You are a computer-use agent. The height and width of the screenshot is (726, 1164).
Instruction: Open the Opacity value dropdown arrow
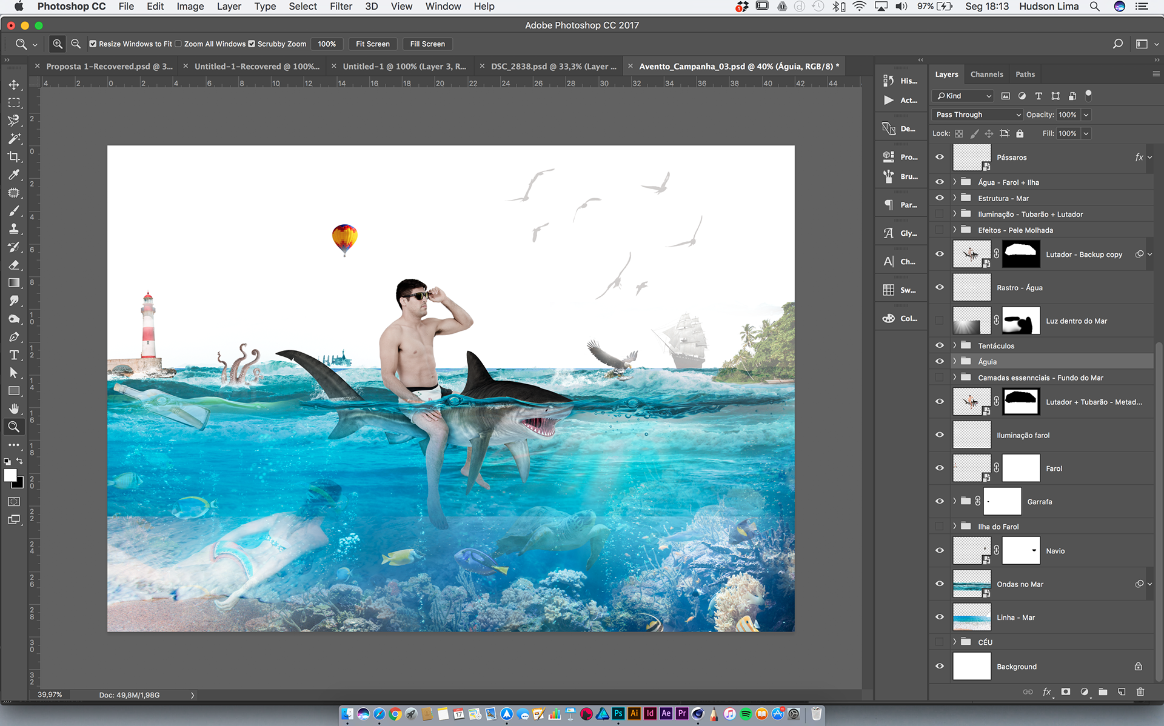coord(1086,115)
